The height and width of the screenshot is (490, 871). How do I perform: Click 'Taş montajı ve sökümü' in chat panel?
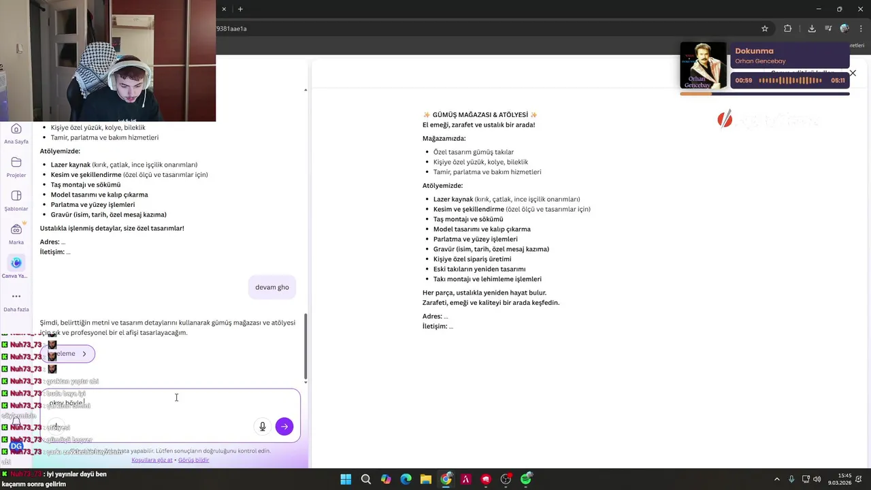click(x=86, y=185)
